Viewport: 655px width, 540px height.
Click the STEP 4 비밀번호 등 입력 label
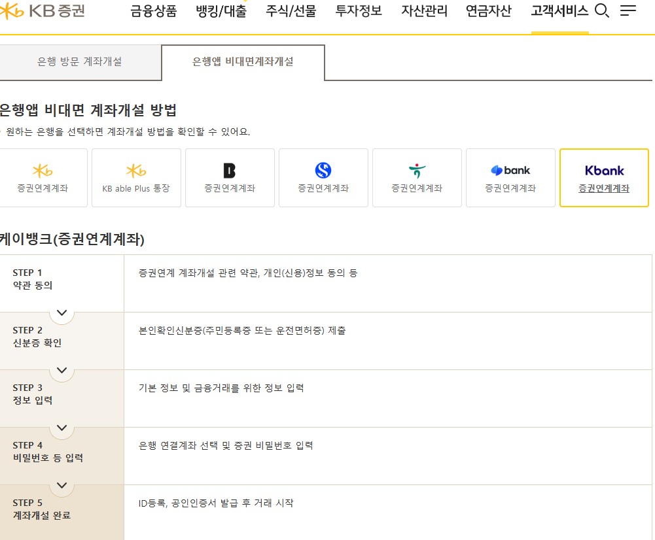click(48, 452)
